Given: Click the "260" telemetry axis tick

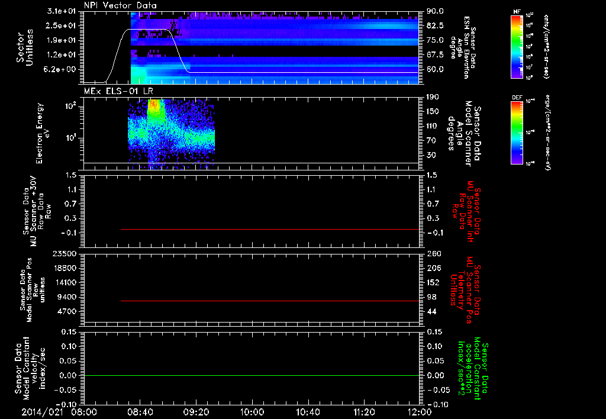Looking at the screenshot, I should (433, 253).
